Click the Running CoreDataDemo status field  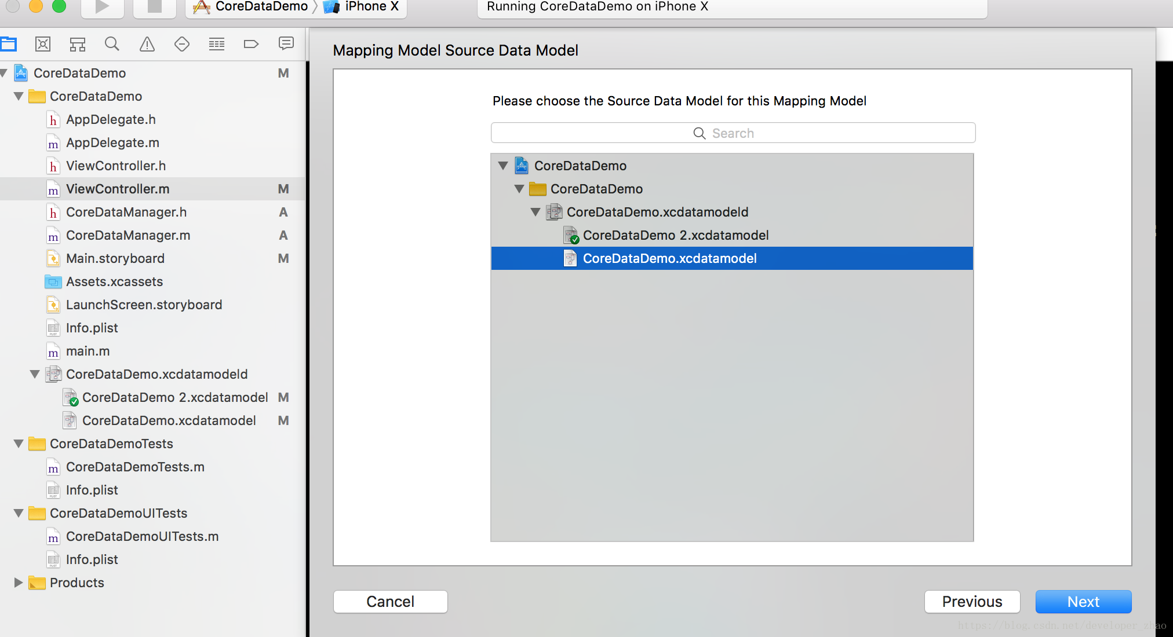pyautogui.click(x=732, y=8)
